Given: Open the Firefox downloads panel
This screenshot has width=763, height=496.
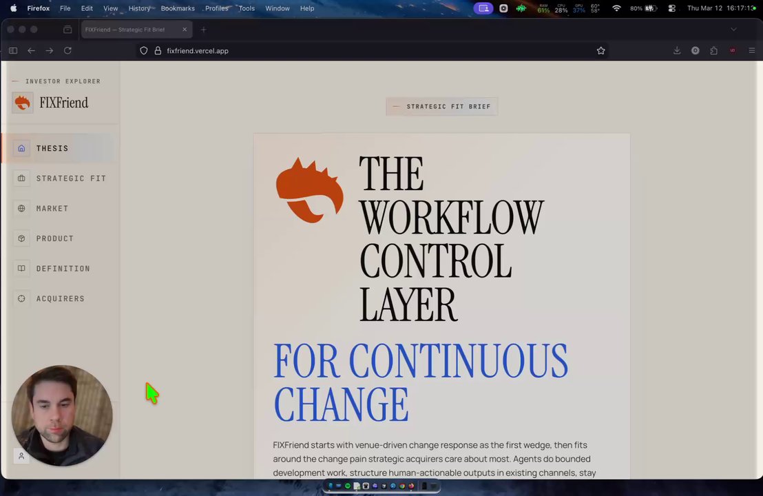Looking at the screenshot, I should [677, 50].
